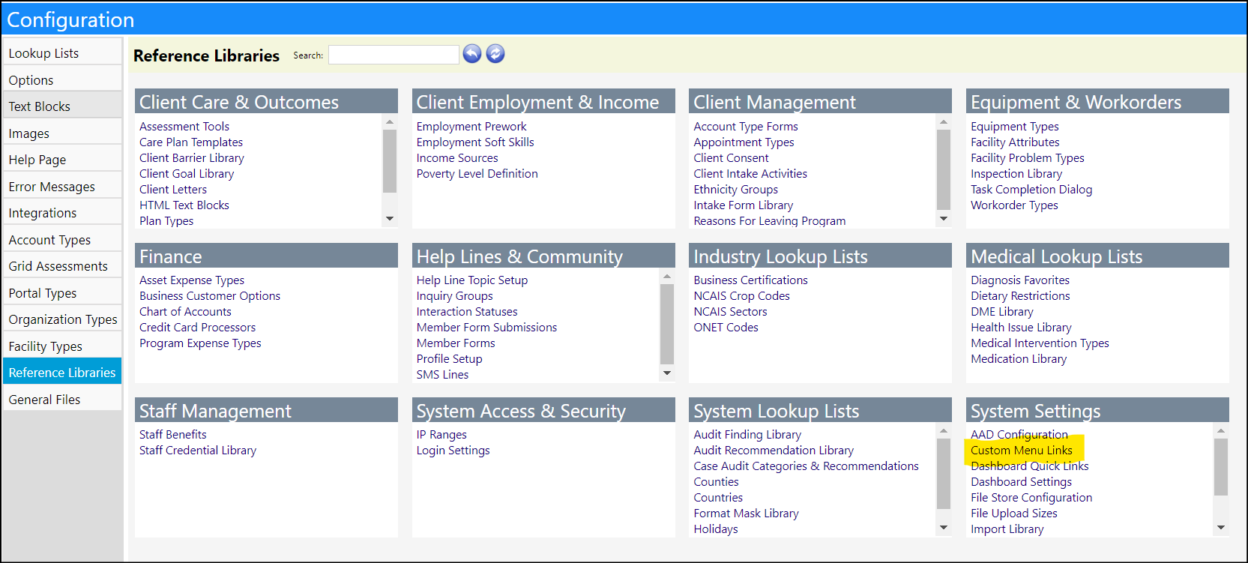Open Poverty Level Definition
Screen dimensions: 1248x563
click(477, 174)
